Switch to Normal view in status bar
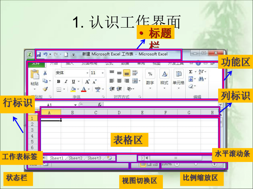This screenshot has width=253, height=189. 143,164
